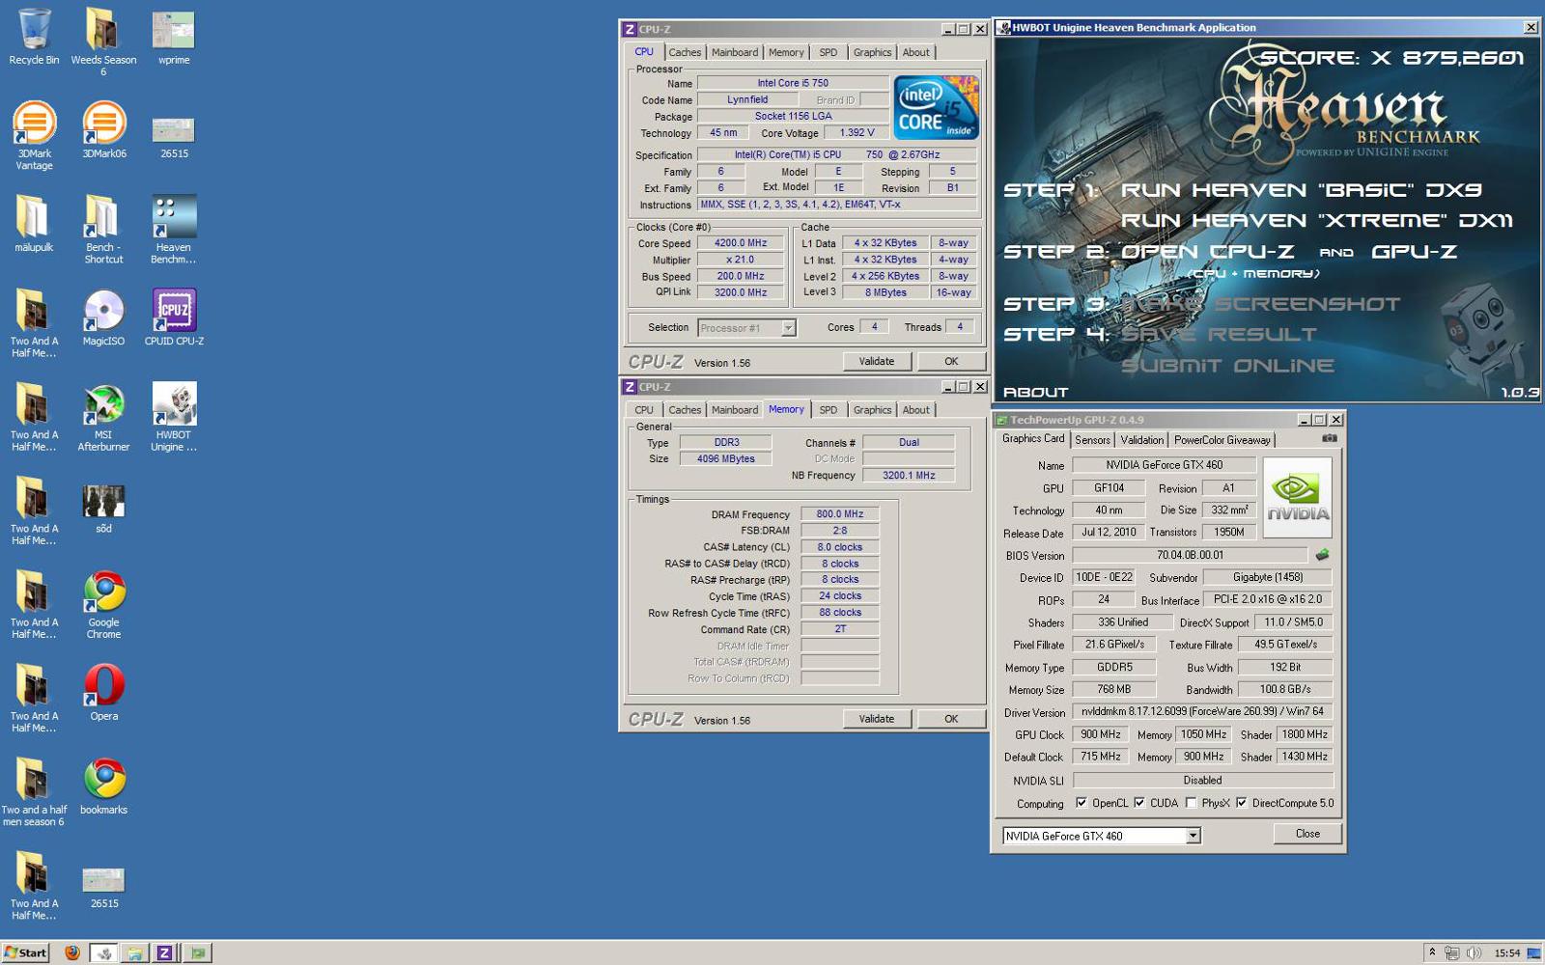Show hidden system tray icons
The width and height of the screenshot is (1545, 965).
click(1432, 952)
